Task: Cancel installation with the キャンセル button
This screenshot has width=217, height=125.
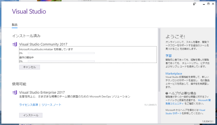Action: pos(30,67)
